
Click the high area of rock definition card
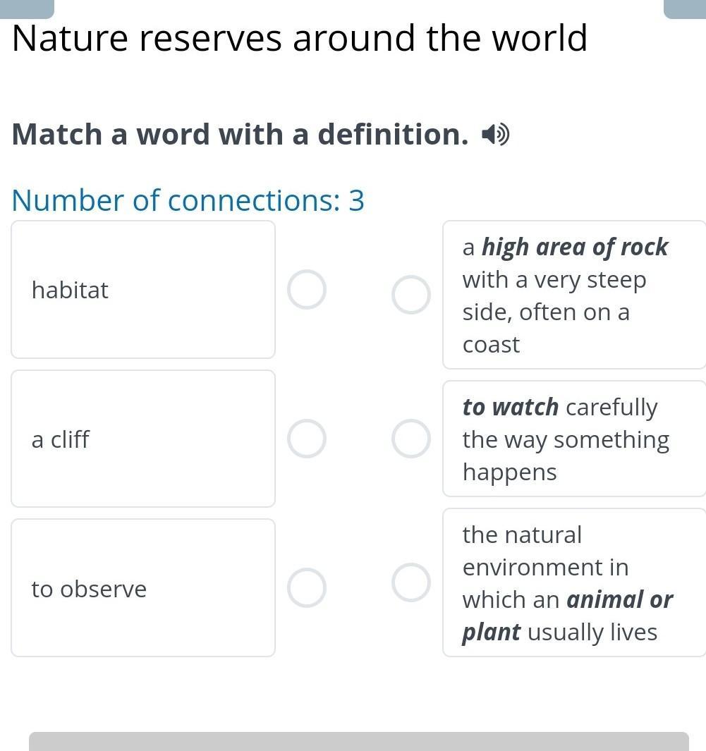pos(573,295)
